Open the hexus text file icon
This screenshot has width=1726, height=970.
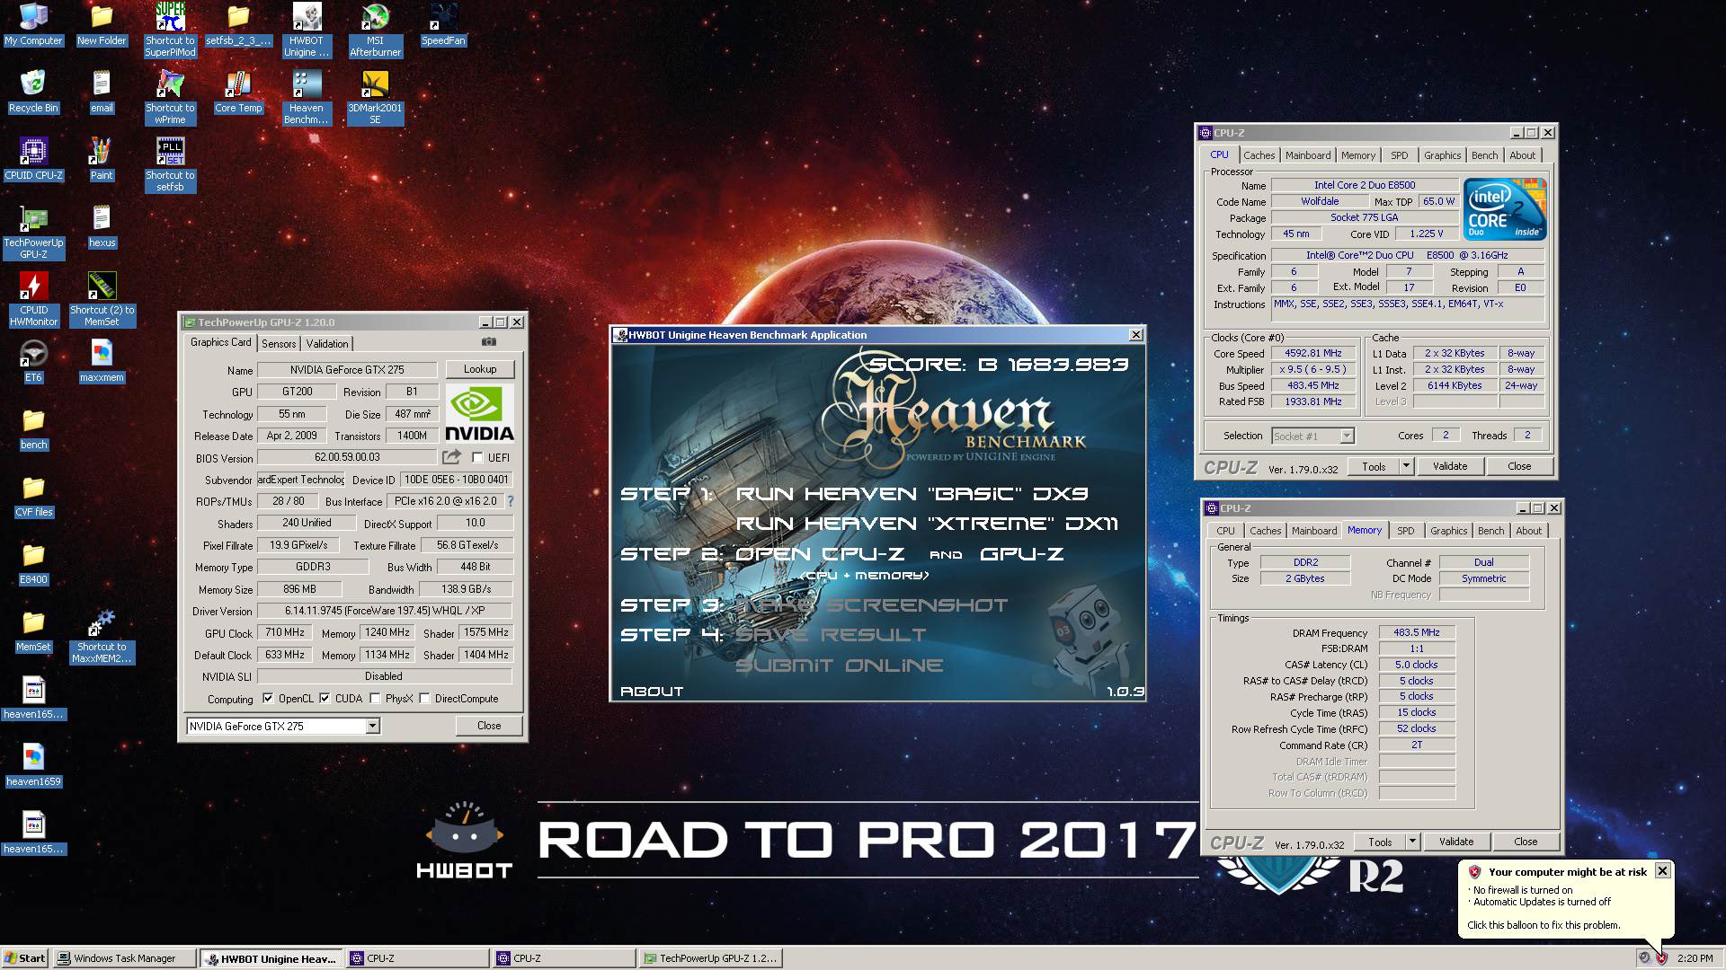pos(102,226)
